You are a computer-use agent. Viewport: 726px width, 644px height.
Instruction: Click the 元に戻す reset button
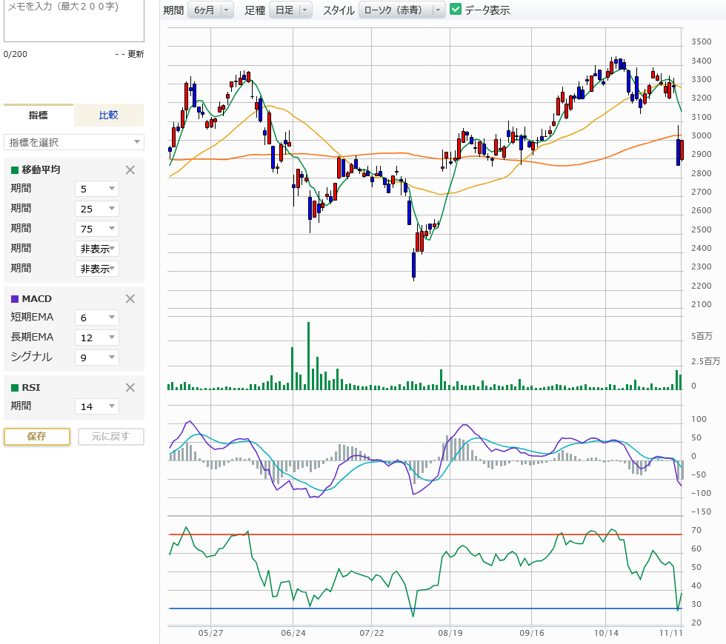pyautogui.click(x=110, y=436)
